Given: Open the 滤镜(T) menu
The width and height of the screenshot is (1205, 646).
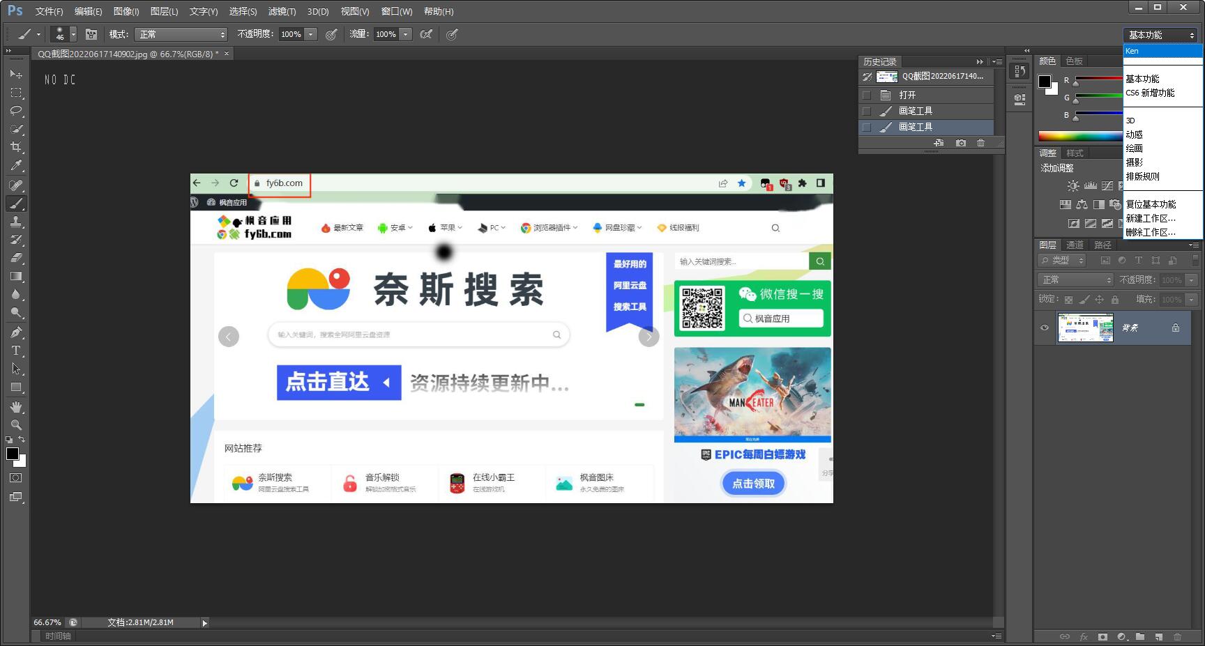Looking at the screenshot, I should point(282,11).
